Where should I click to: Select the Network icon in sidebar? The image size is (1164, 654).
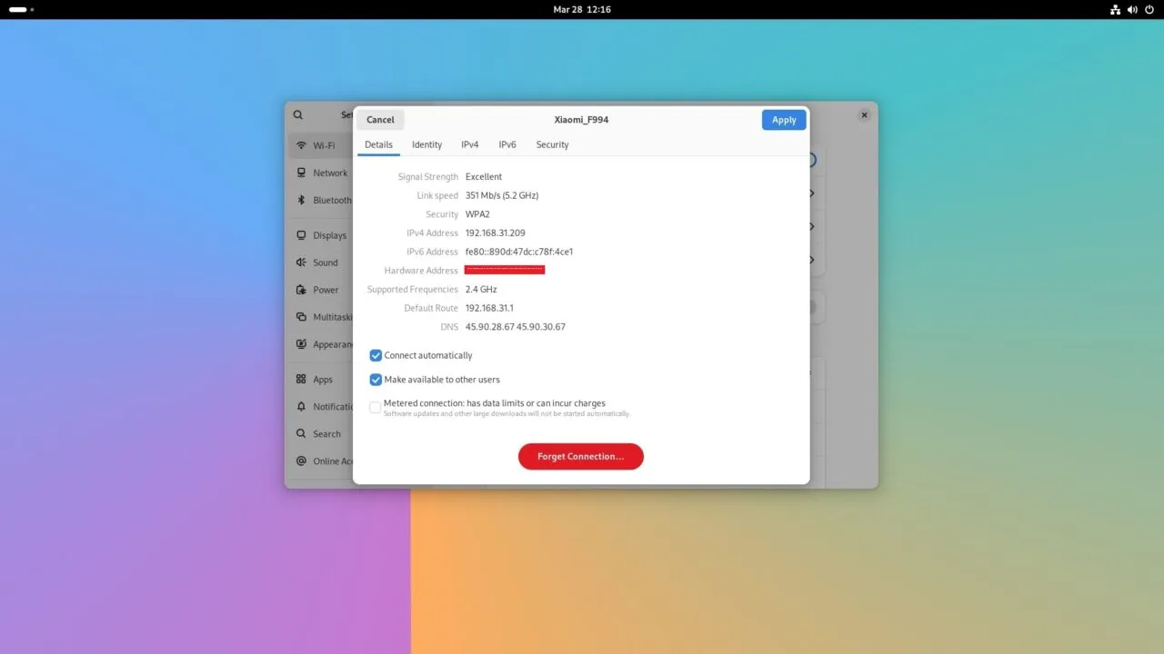point(301,173)
